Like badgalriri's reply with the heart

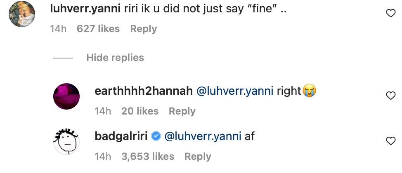[x=390, y=141]
